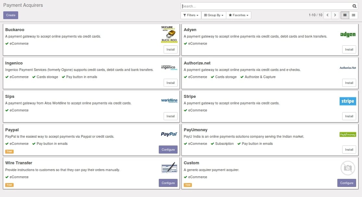Image resolution: width=362 pixels, height=197 pixels.
Task: Click the Wire Transfer cheque icon
Action: click(x=169, y=168)
